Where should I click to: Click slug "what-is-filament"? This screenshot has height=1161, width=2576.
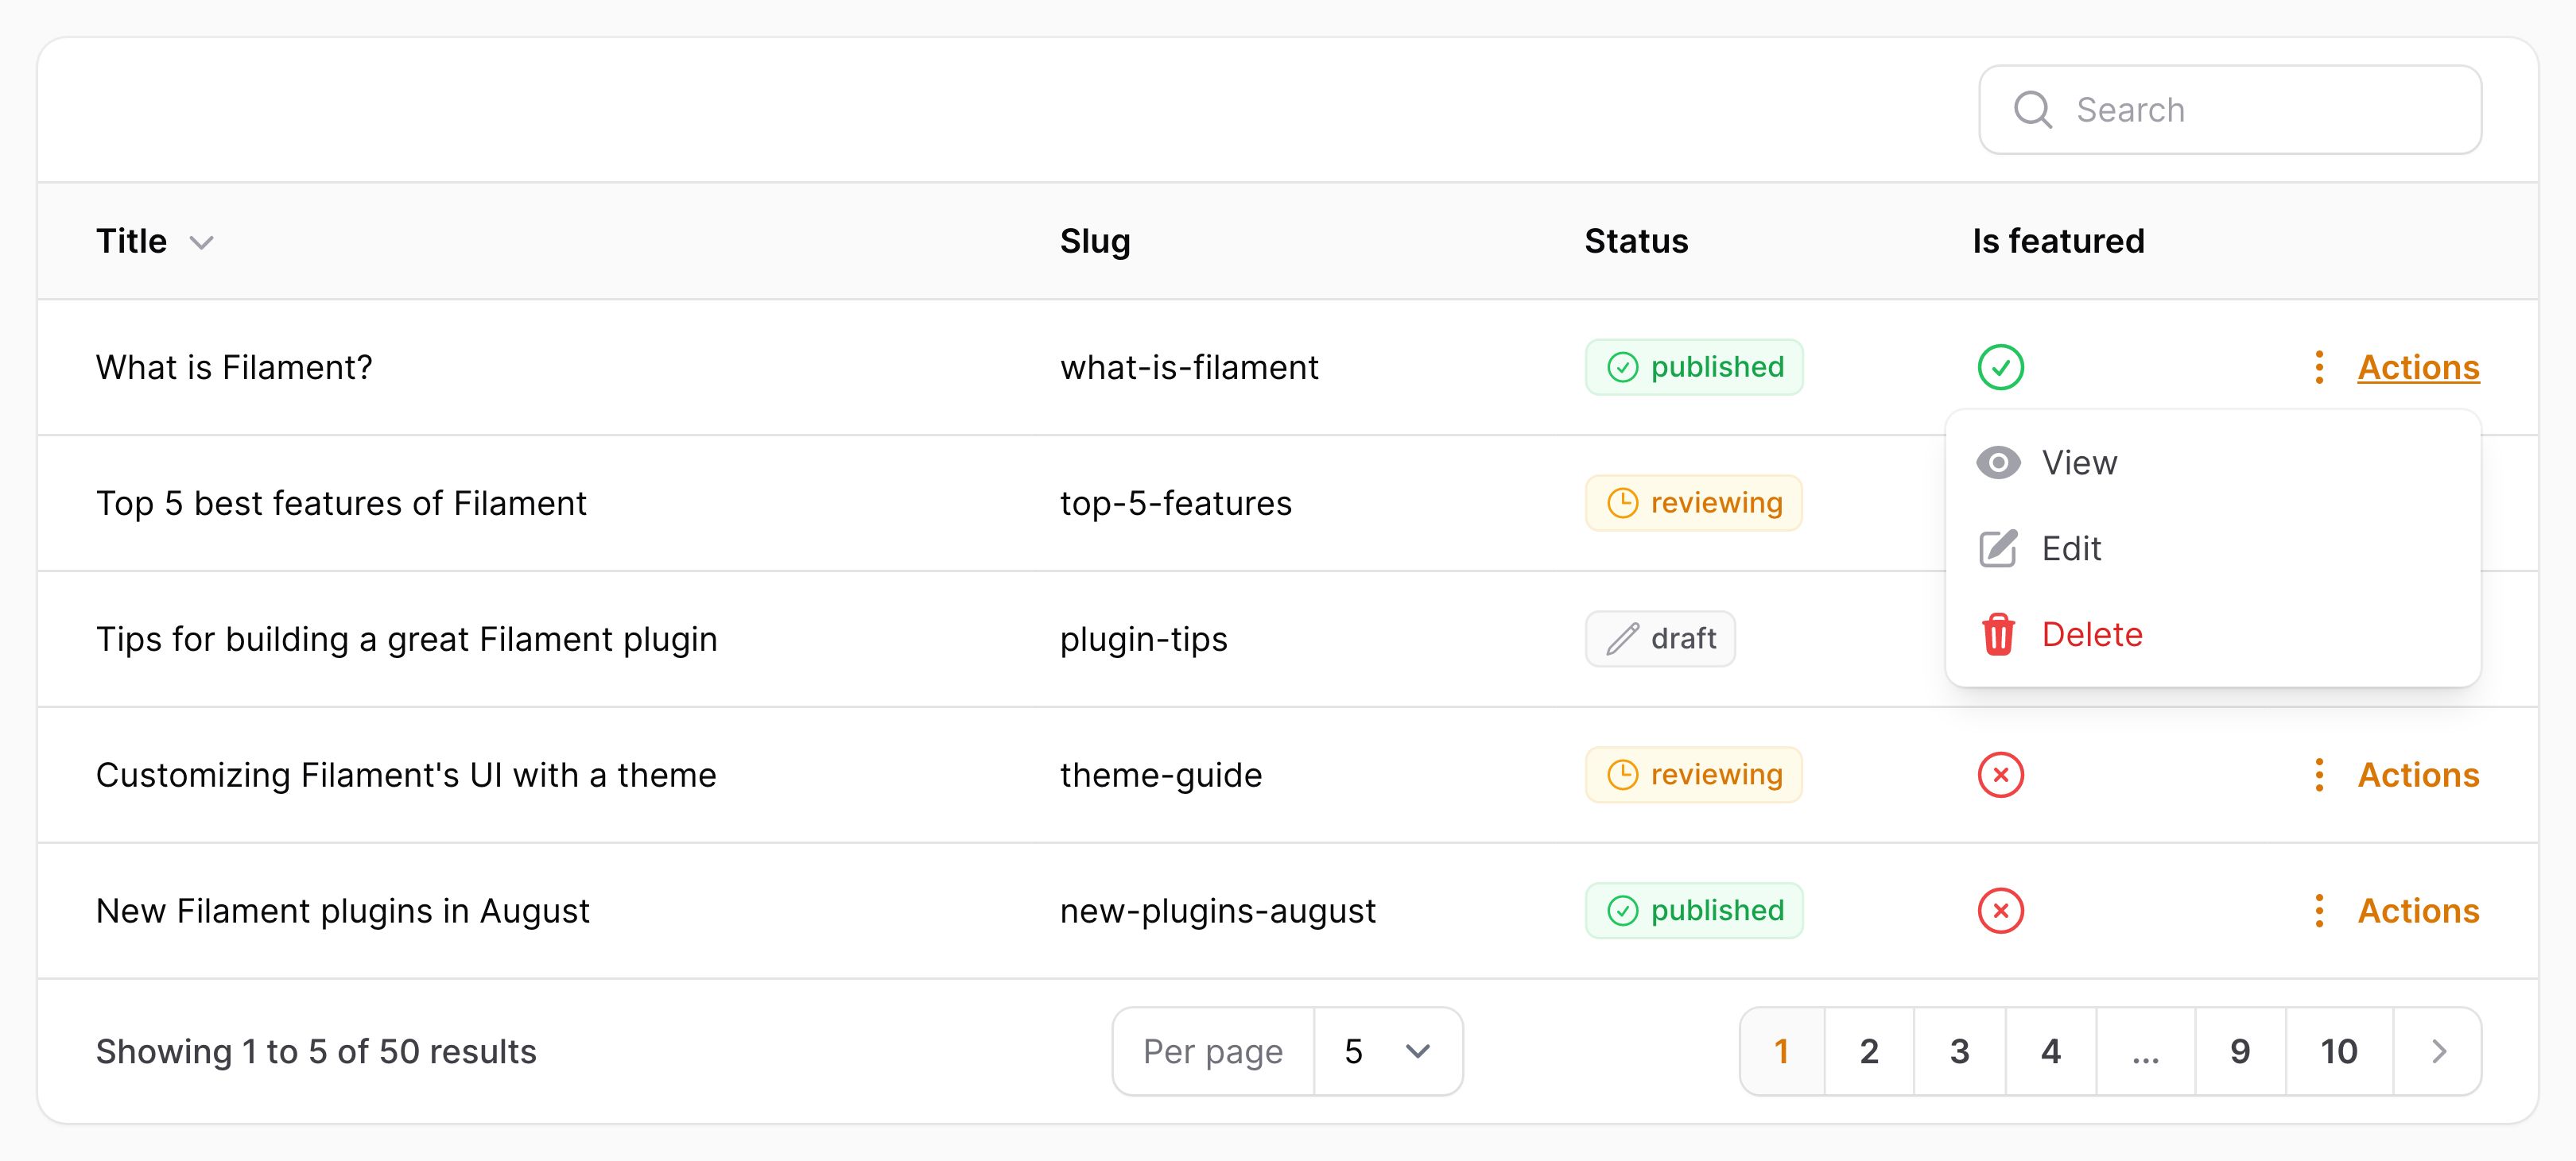click(x=1189, y=368)
